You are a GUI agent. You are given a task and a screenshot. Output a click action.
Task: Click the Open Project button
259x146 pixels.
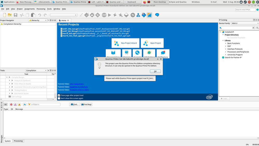pyautogui.click(x=152, y=43)
